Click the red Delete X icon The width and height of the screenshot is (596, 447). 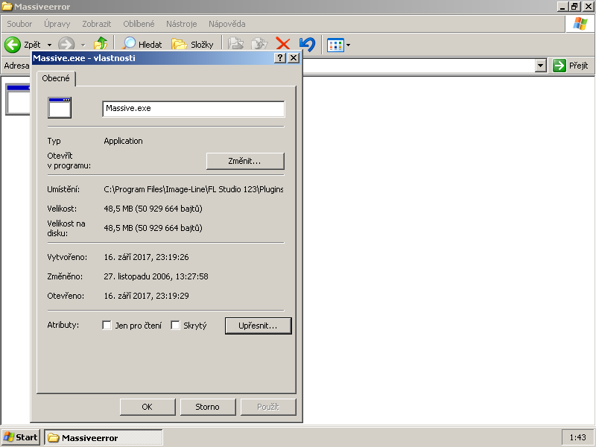click(282, 45)
